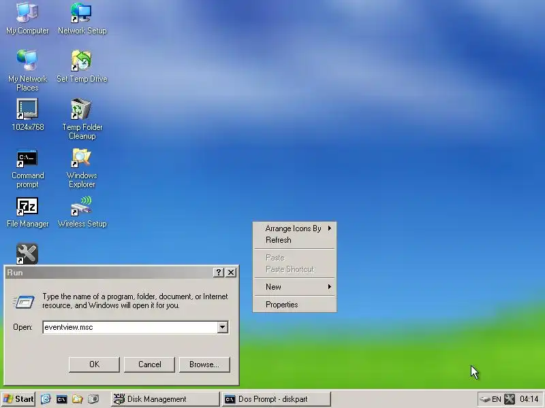This screenshot has height=408, width=545.
Task: Click the tools tray icon beside clock
Action: click(510, 399)
